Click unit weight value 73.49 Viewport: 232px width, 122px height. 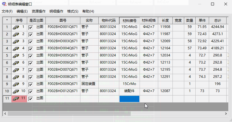[x=202, y=48]
